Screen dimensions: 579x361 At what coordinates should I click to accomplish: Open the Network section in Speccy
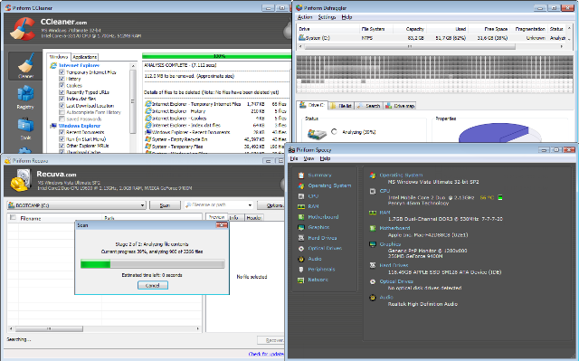(x=318, y=280)
